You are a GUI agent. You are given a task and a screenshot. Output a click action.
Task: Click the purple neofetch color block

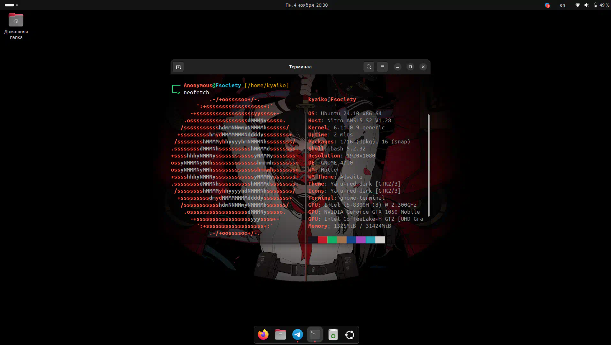pyautogui.click(x=361, y=240)
